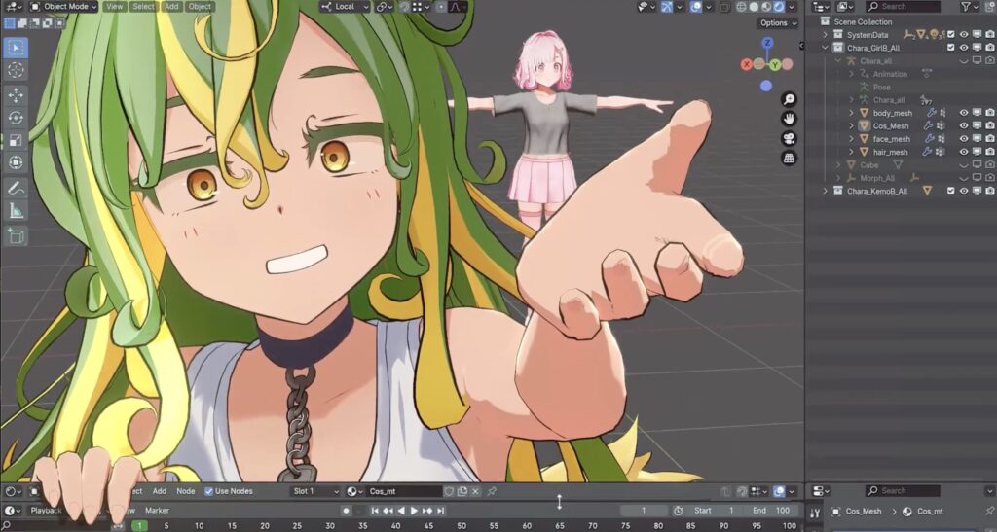
Task: Hide face_mesh with its eye icon
Action: coord(964,139)
